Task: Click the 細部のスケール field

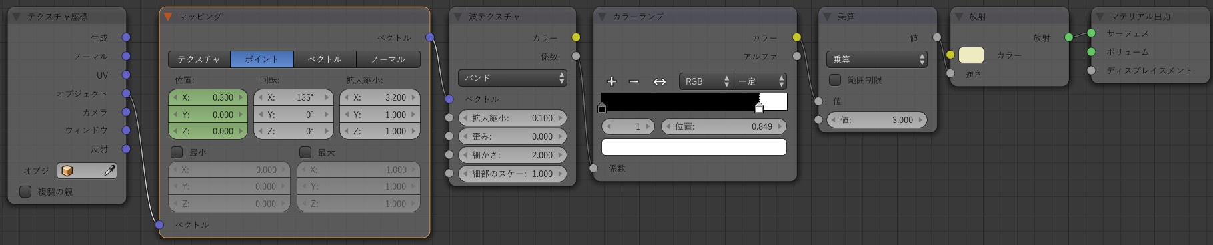Action: pyautogui.click(x=513, y=174)
